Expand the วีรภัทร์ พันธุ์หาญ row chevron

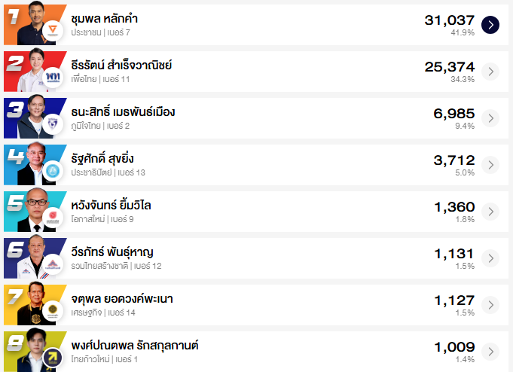tap(490, 258)
